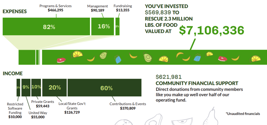Select the 16% Management expense bar
This screenshot has width=267, height=125.
102,27
